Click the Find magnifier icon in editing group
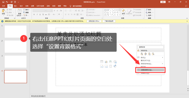The height and width of the screenshot is (98, 189). (147, 10)
